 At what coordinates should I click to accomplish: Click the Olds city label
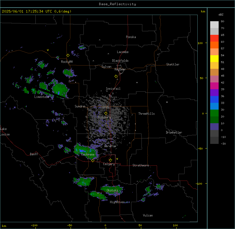106,107
